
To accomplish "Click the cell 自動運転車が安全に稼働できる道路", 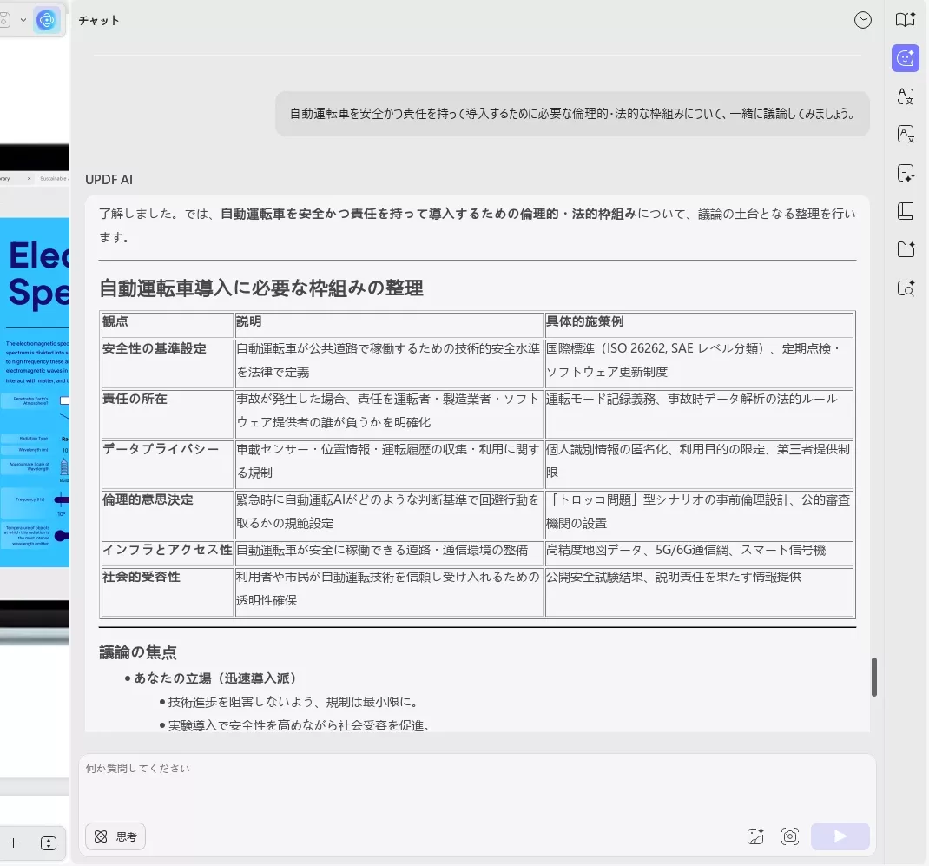I will coord(389,553).
